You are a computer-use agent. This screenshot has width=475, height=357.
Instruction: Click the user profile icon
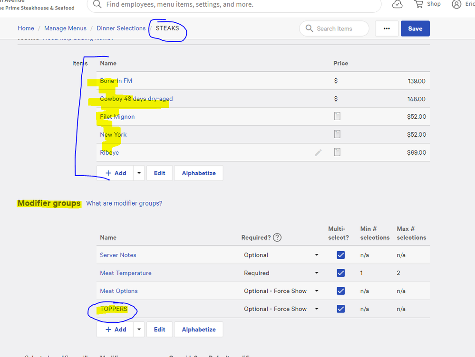coord(456,4)
